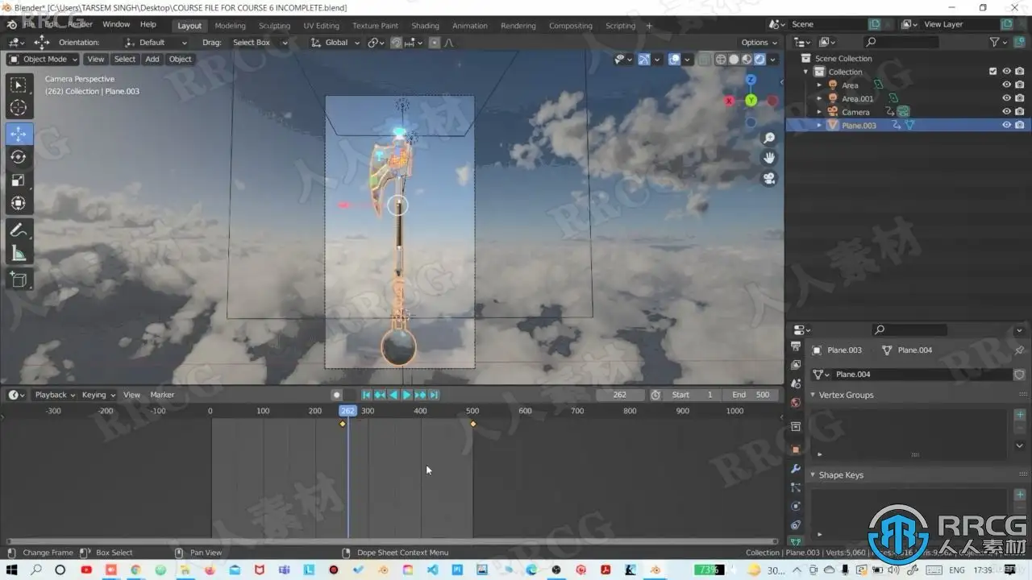Viewport: 1032px width, 580px height.
Task: Select the Cursor tool in the viewport toolbar
Action: pos(19,108)
